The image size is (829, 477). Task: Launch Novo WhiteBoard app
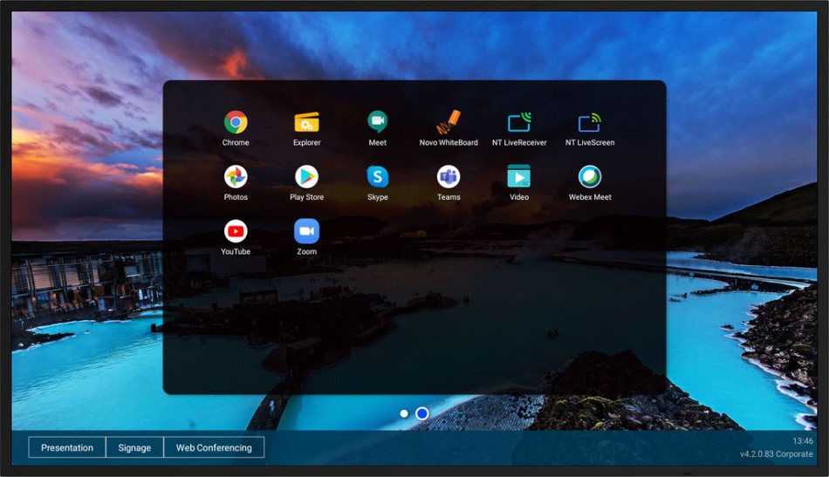pos(449,123)
